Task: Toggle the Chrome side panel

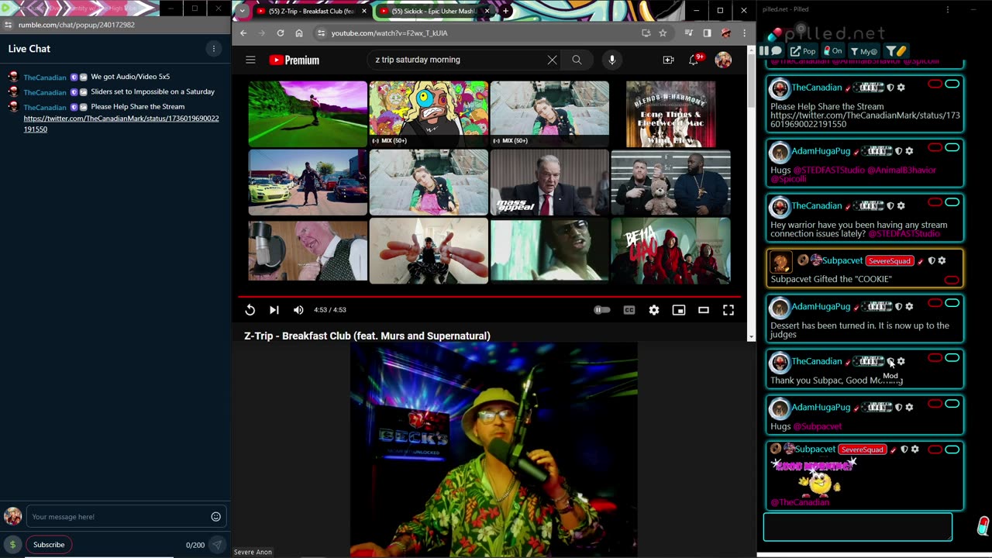Action: click(707, 33)
